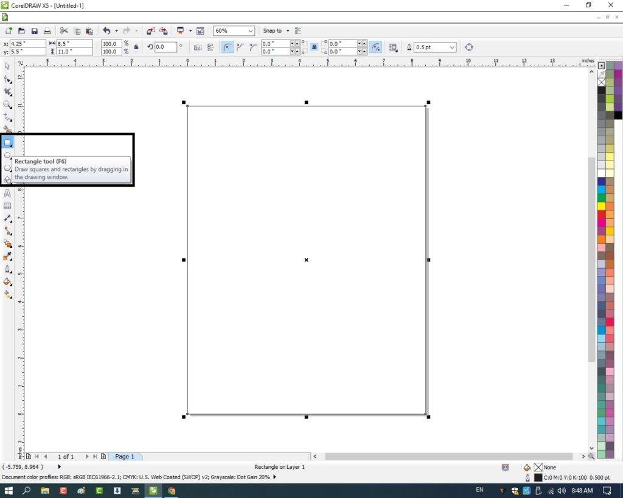Click the Mirror horizontally icon
623x498 pixels.
coord(198,47)
